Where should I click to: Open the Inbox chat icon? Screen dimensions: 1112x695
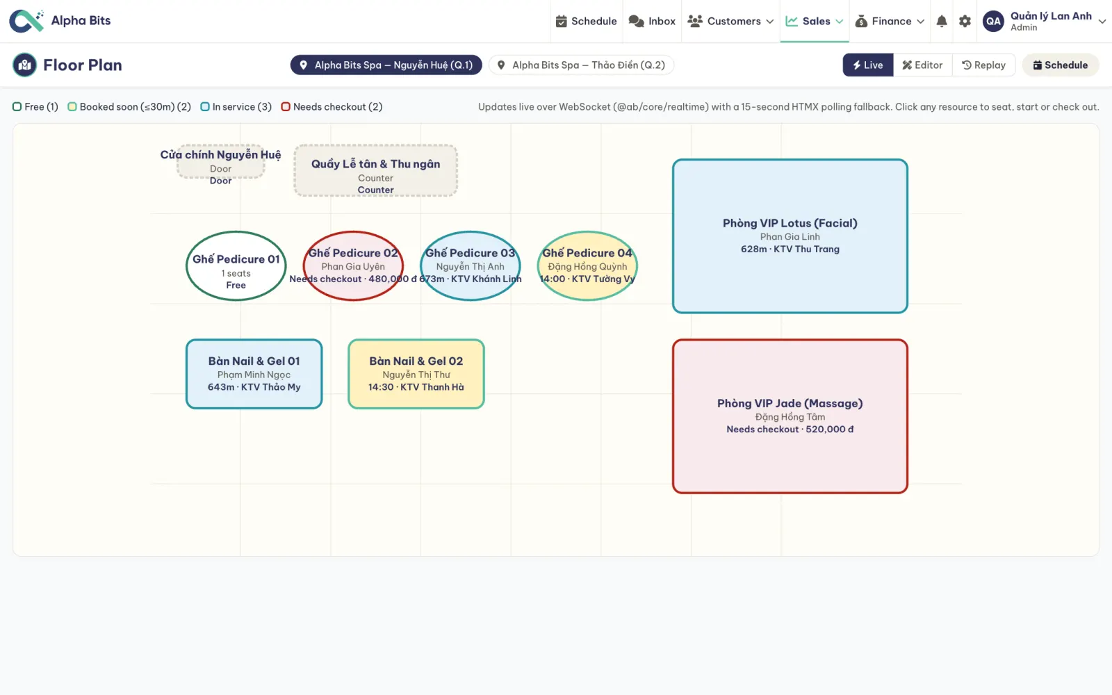coord(636,22)
